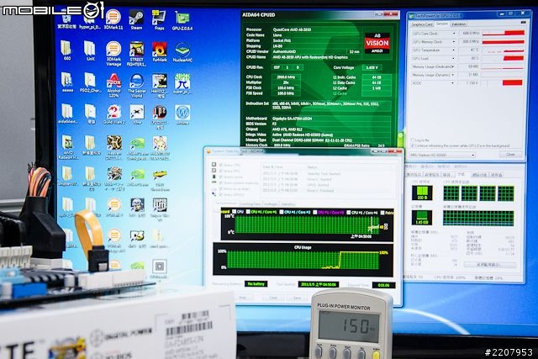The width and height of the screenshot is (538, 359).
Task: Click the CPU Usage graph in stability test
Action: (303, 259)
